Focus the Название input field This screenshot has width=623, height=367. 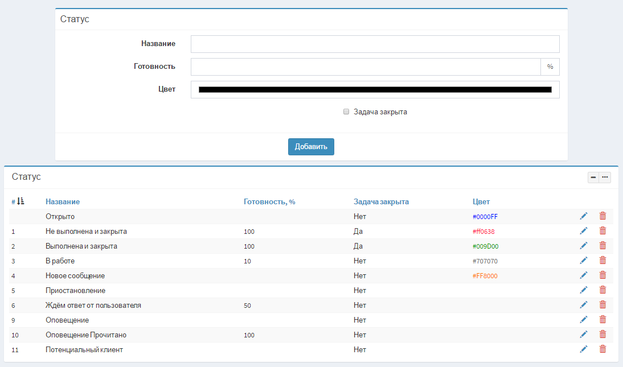[x=375, y=44]
